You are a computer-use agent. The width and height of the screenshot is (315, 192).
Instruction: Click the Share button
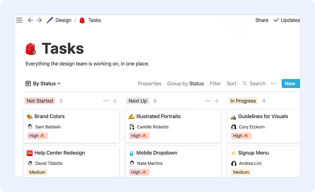pos(262,20)
